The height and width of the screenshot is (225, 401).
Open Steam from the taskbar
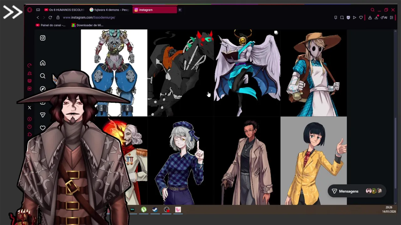pos(155,210)
